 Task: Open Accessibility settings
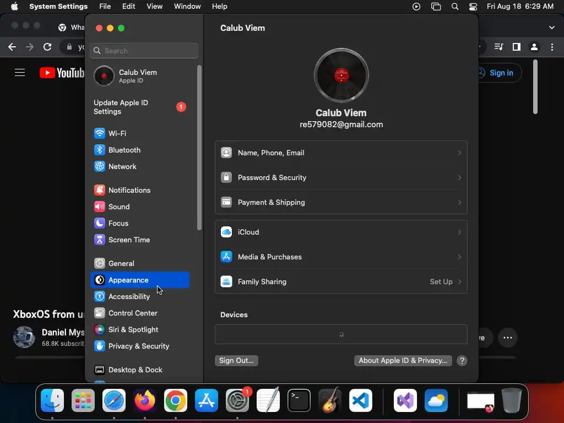pyautogui.click(x=139, y=297)
